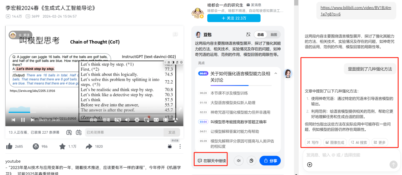
Task: Click the translate icon in 豆包 panel
Action: [x=248, y=34]
